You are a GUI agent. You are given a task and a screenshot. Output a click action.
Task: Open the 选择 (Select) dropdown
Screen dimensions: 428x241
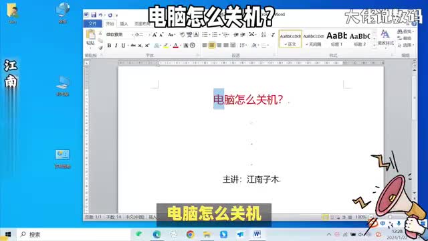pos(406,45)
